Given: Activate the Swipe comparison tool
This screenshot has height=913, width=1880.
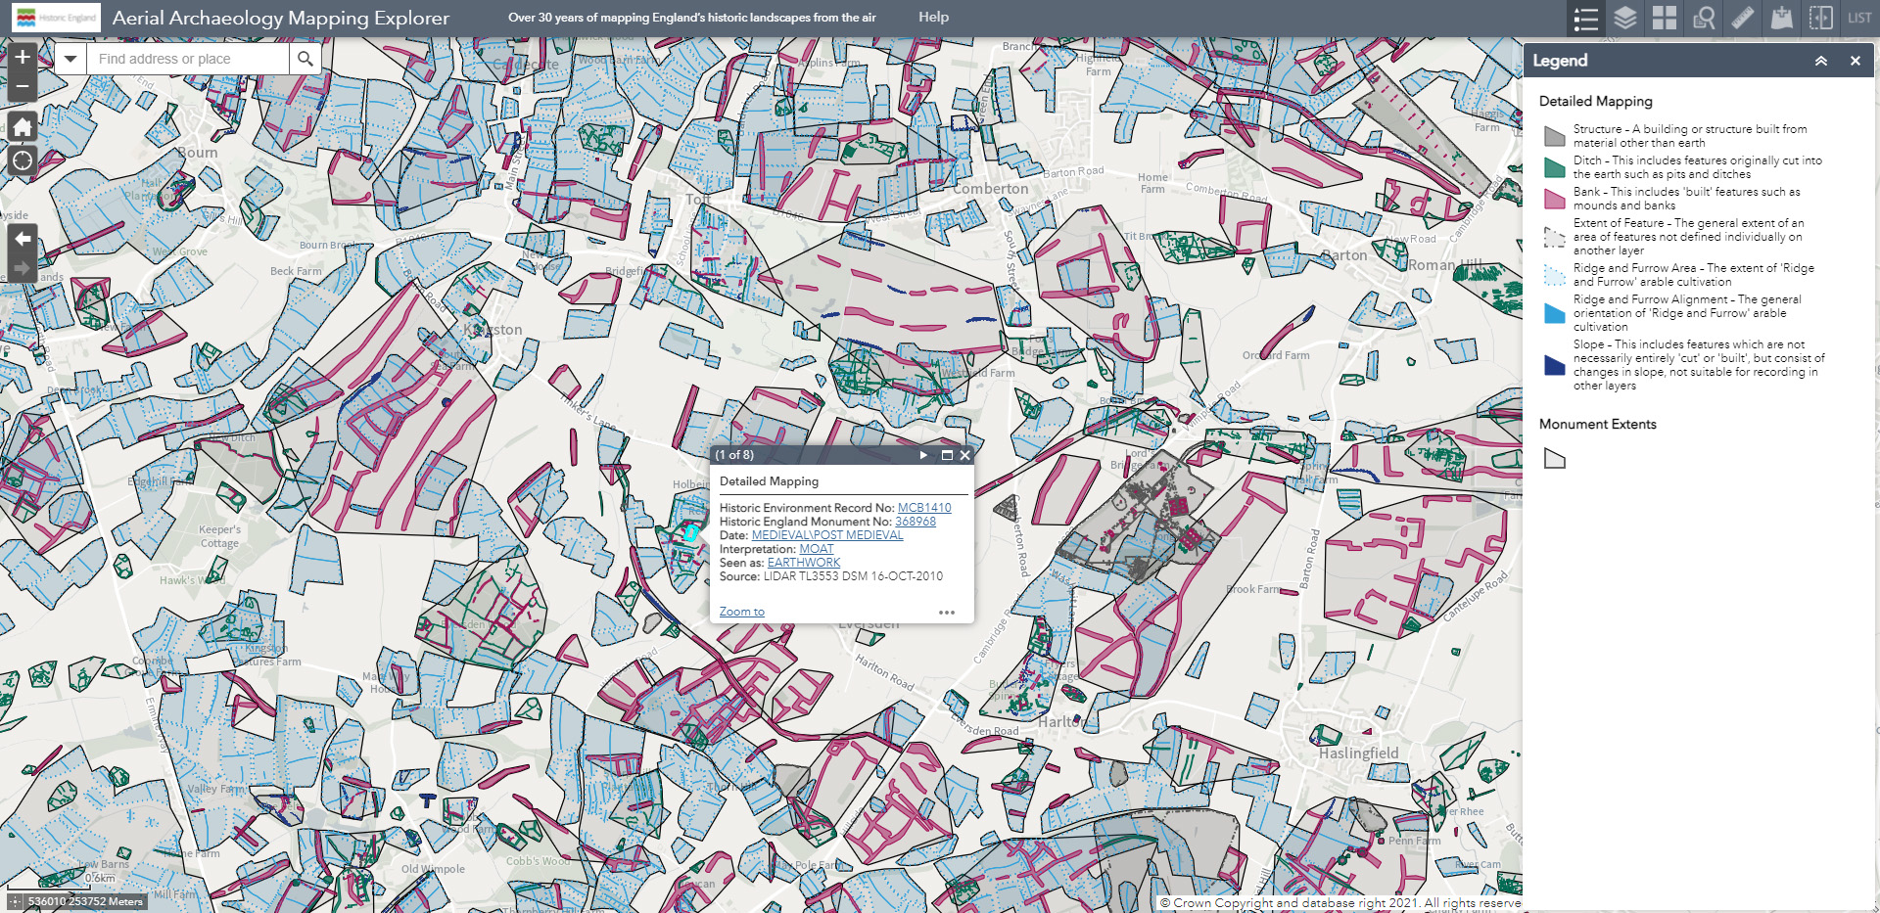Looking at the screenshot, I should 1820,18.
